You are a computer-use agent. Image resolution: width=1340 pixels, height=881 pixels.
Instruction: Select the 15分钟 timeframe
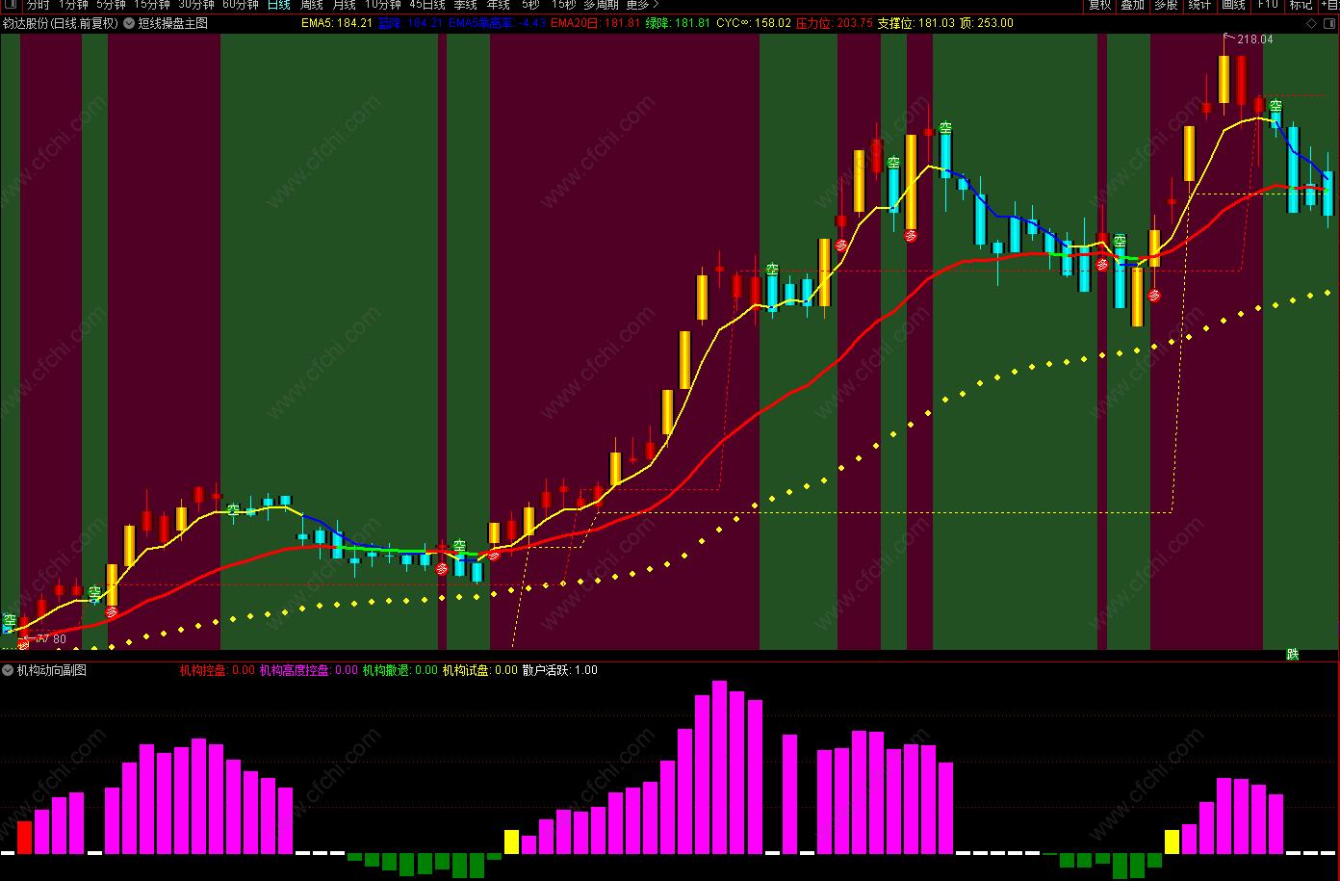[x=152, y=5]
